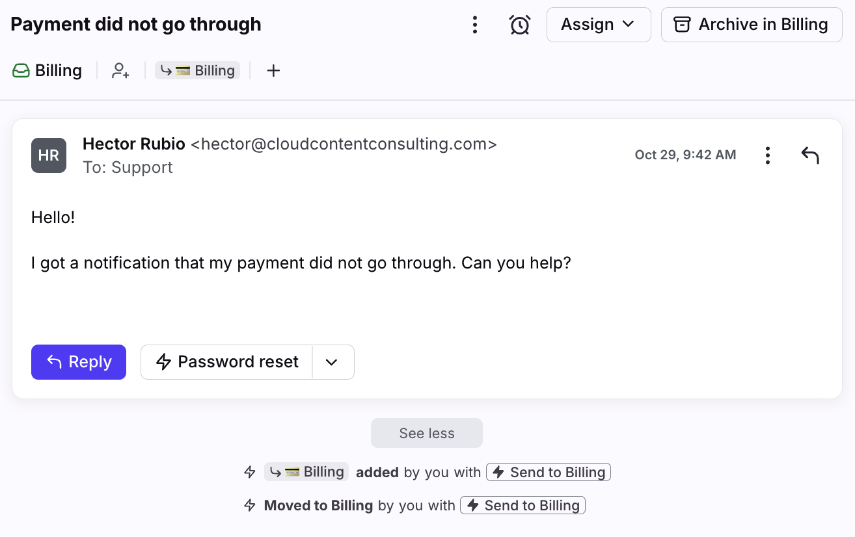The image size is (855, 537).
Task: Open Send to Billing rule, moved entry
Action: [x=522, y=505]
